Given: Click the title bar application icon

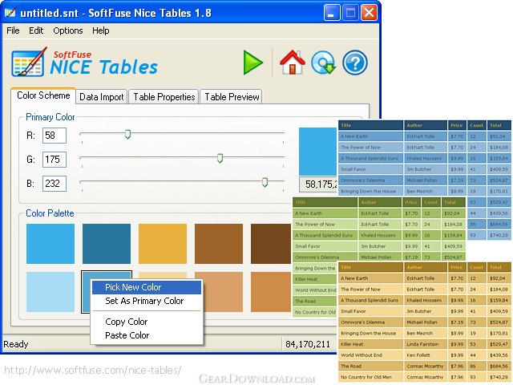Looking at the screenshot, I should click(10, 13).
